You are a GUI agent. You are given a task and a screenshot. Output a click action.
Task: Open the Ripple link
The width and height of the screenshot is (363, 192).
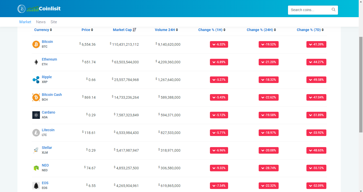pos(47,77)
